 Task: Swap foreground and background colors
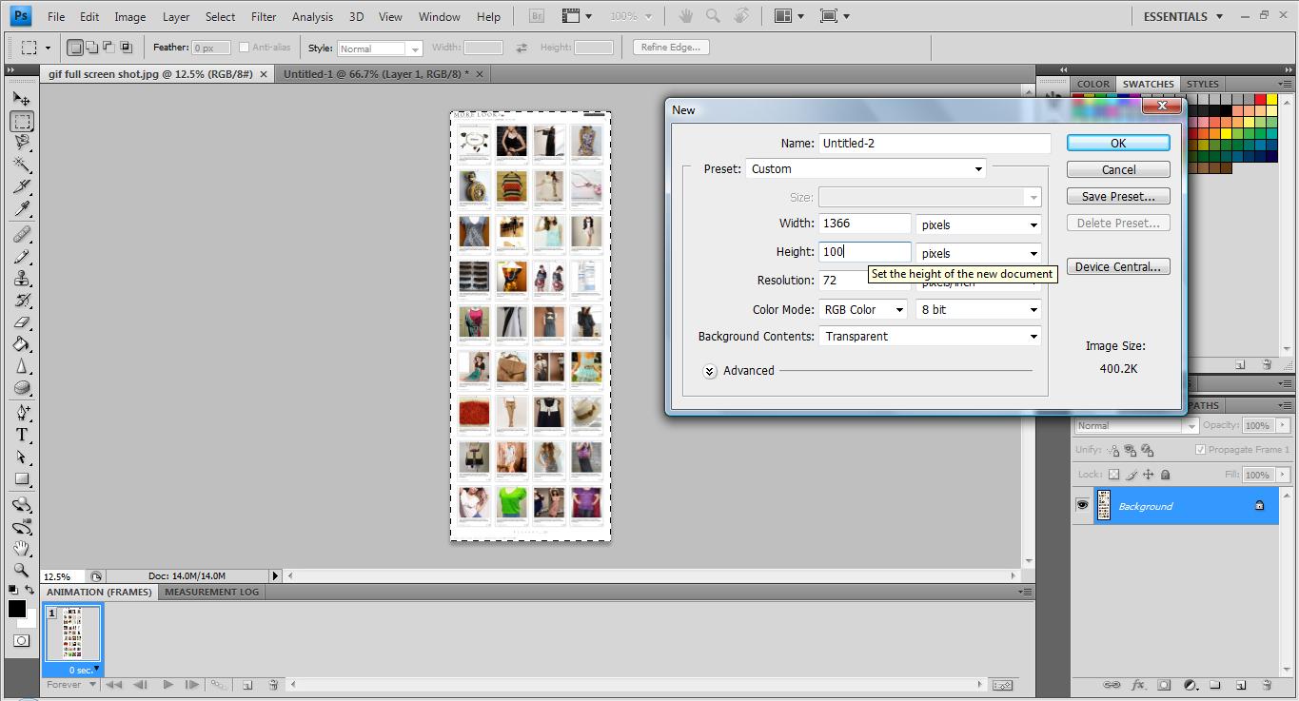click(30, 591)
